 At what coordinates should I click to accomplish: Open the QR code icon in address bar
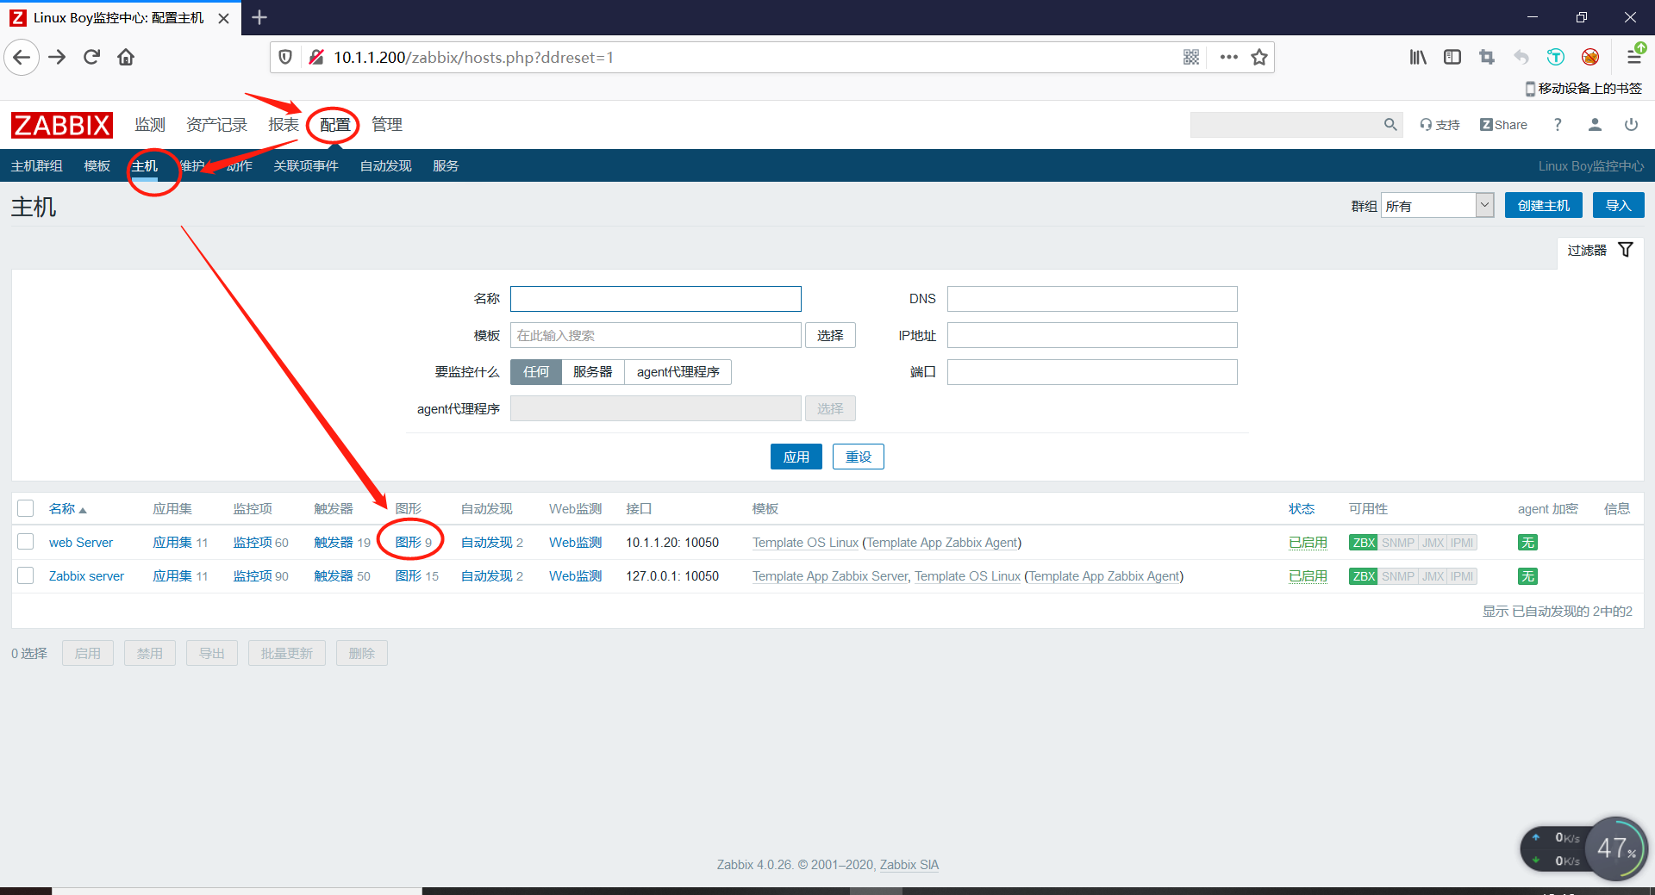pyautogui.click(x=1191, y=58)
